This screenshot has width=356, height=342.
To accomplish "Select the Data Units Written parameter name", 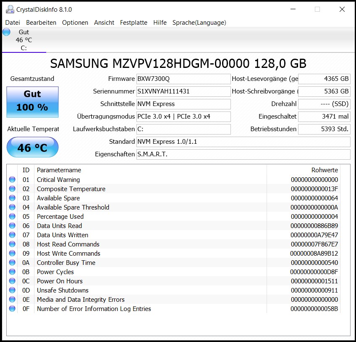I will click(x=63, y=235).
